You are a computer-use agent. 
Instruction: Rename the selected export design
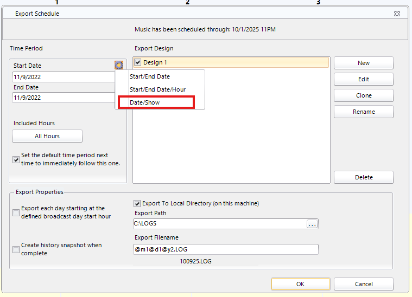(x=363, y=112)
